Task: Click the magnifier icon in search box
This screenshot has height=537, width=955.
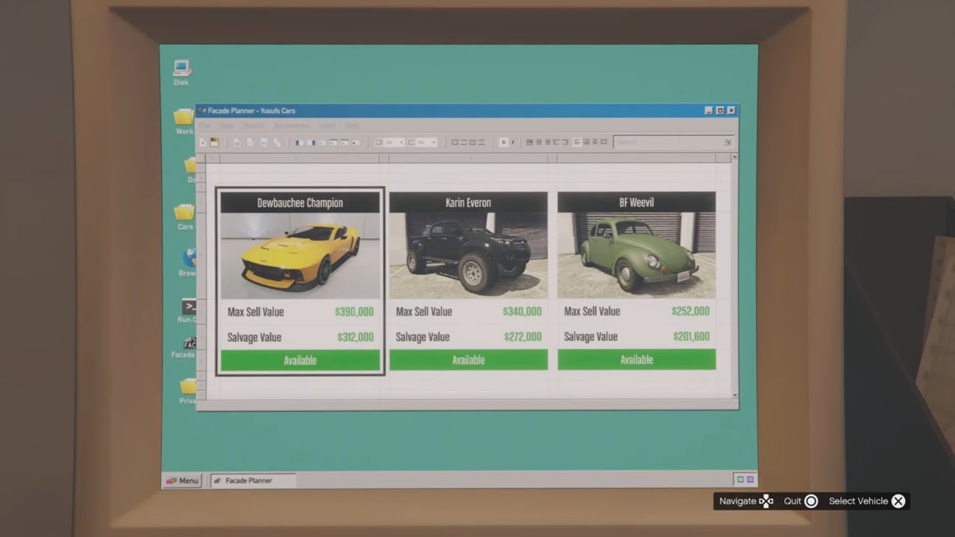Action: click(x=727, y=142)
